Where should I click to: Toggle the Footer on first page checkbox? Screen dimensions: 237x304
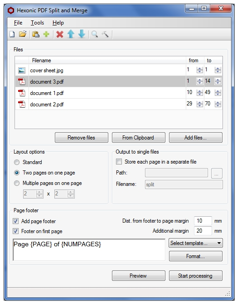point(16,231)
